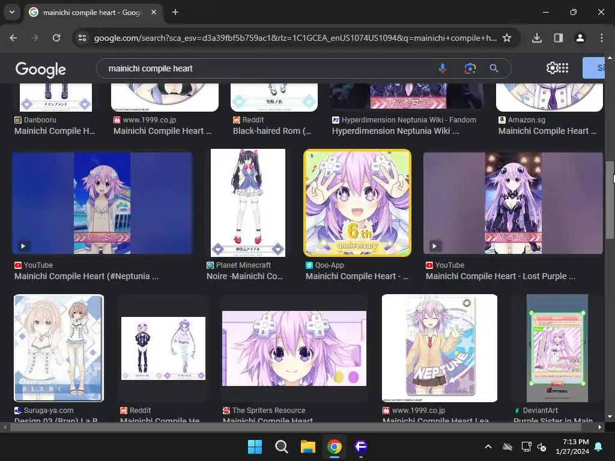The width and height of the screenshot is (615, 461).
Task: Open File Explorer from taskbar
Action: tap(308, 447)
